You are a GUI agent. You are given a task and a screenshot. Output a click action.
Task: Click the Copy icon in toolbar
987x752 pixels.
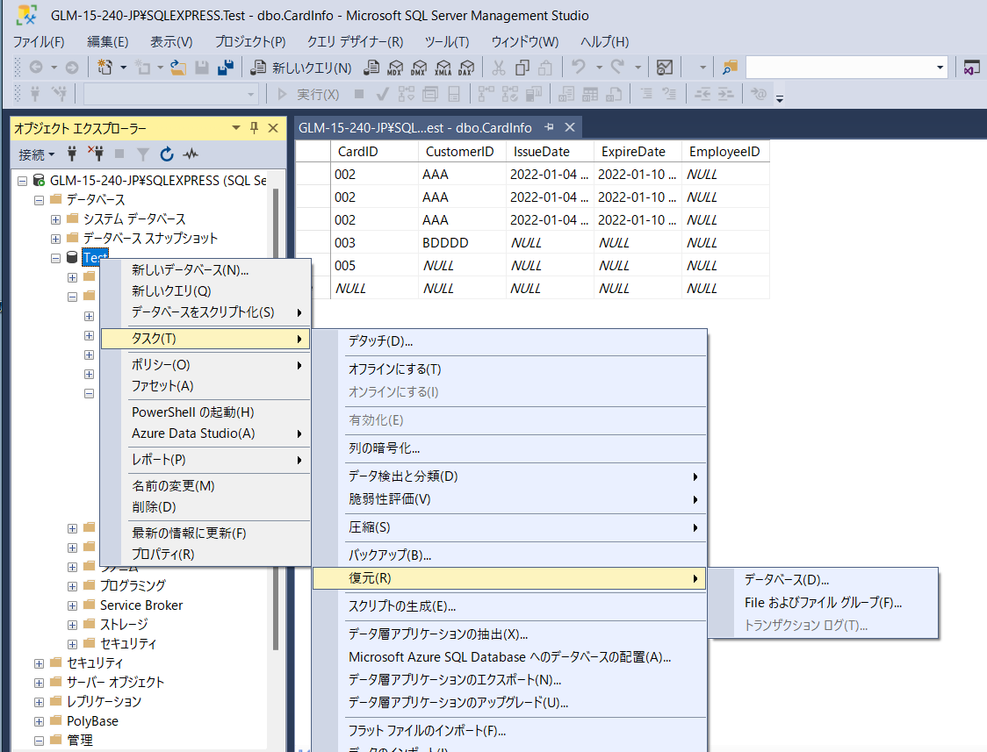[522, 68]
